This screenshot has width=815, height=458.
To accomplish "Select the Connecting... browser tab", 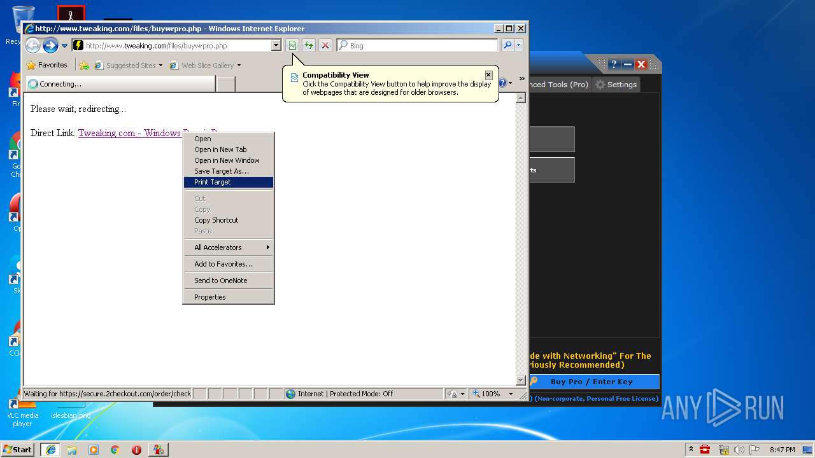I will (x=120, y=83).
